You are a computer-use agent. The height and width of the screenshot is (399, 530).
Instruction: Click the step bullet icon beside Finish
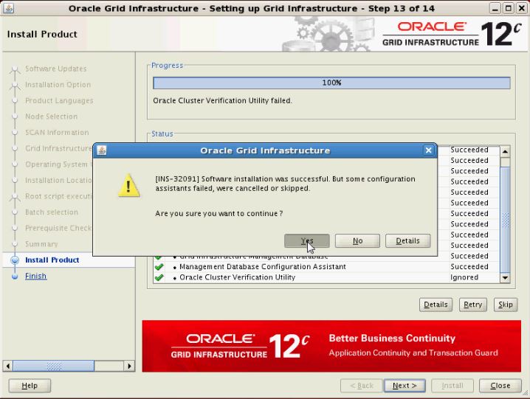[15, 277]
